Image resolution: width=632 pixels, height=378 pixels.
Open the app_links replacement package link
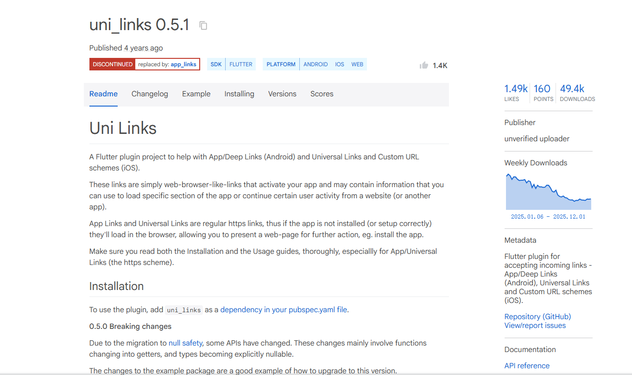click(183, 64)
